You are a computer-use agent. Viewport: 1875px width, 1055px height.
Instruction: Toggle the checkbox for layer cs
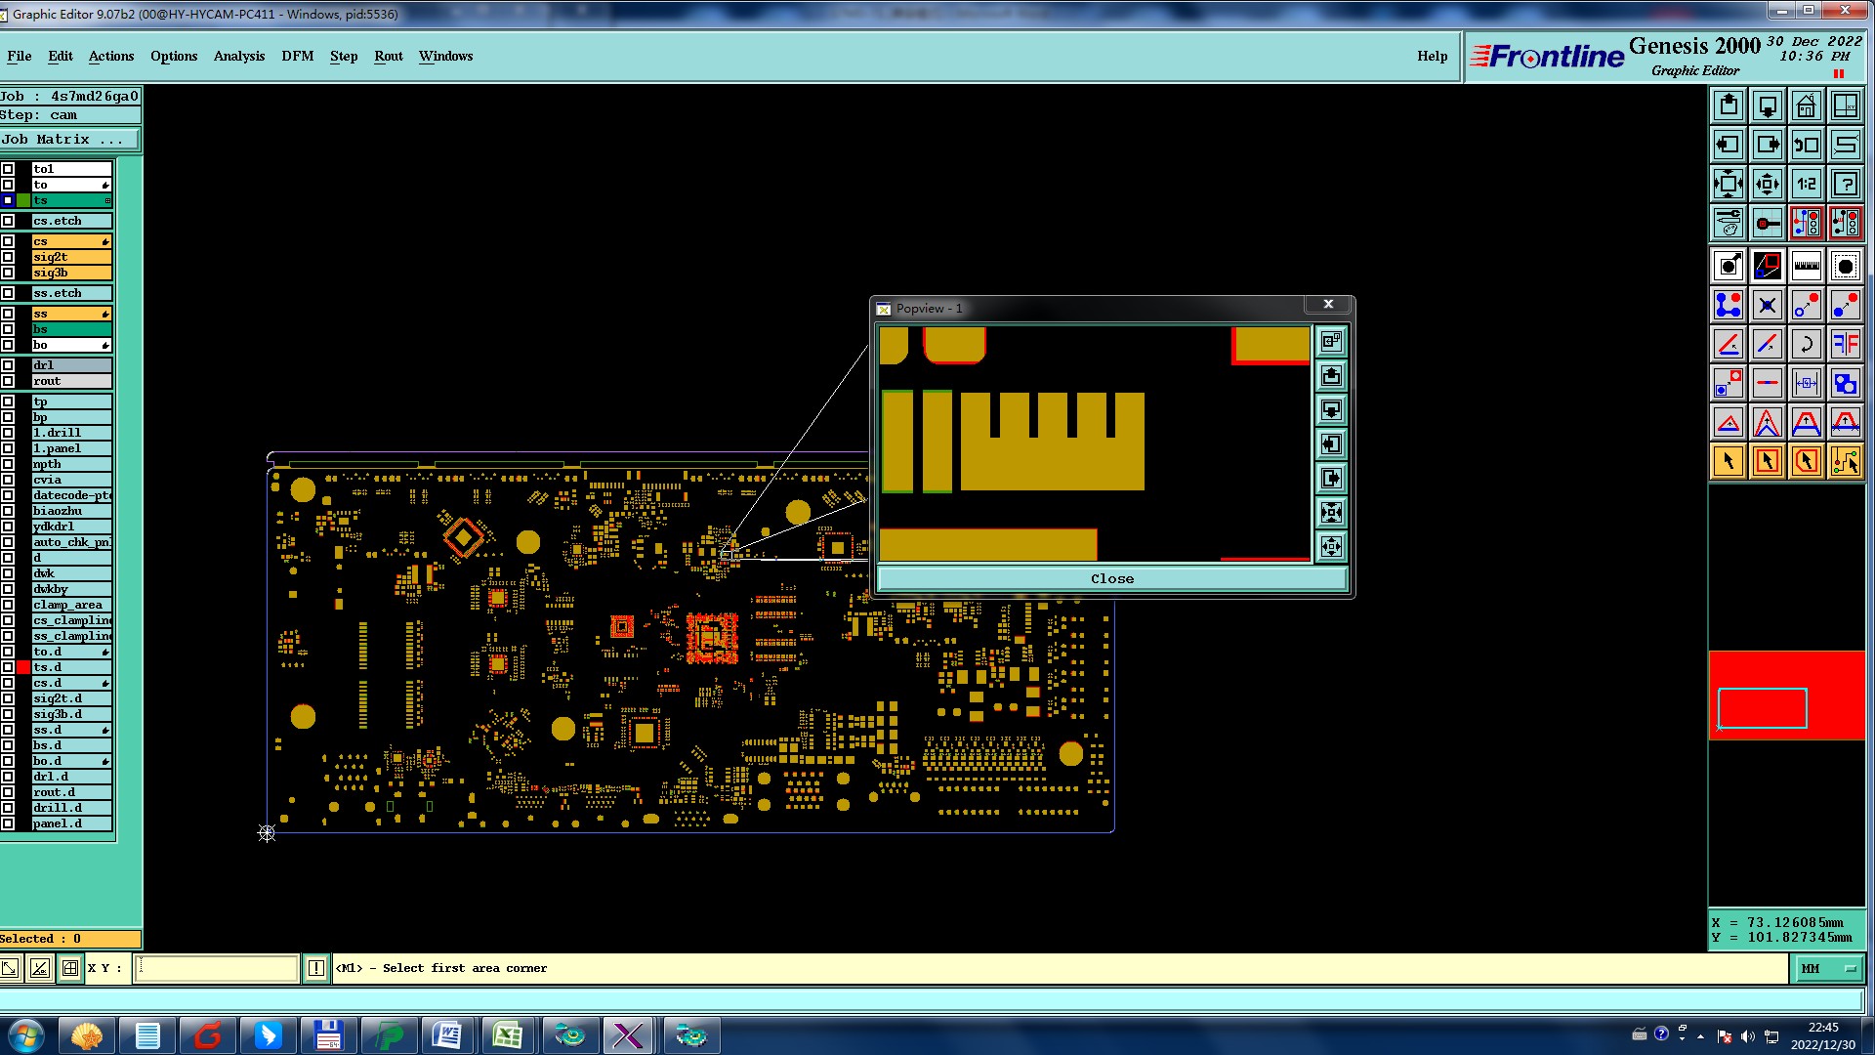click(8, 241)
